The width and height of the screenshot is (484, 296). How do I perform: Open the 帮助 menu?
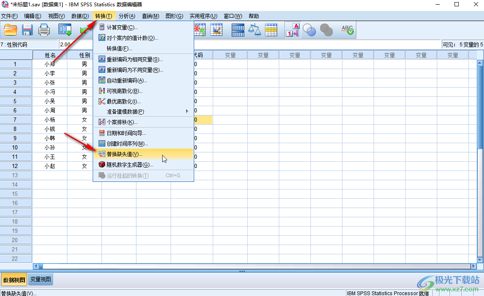tap(254, 16)
